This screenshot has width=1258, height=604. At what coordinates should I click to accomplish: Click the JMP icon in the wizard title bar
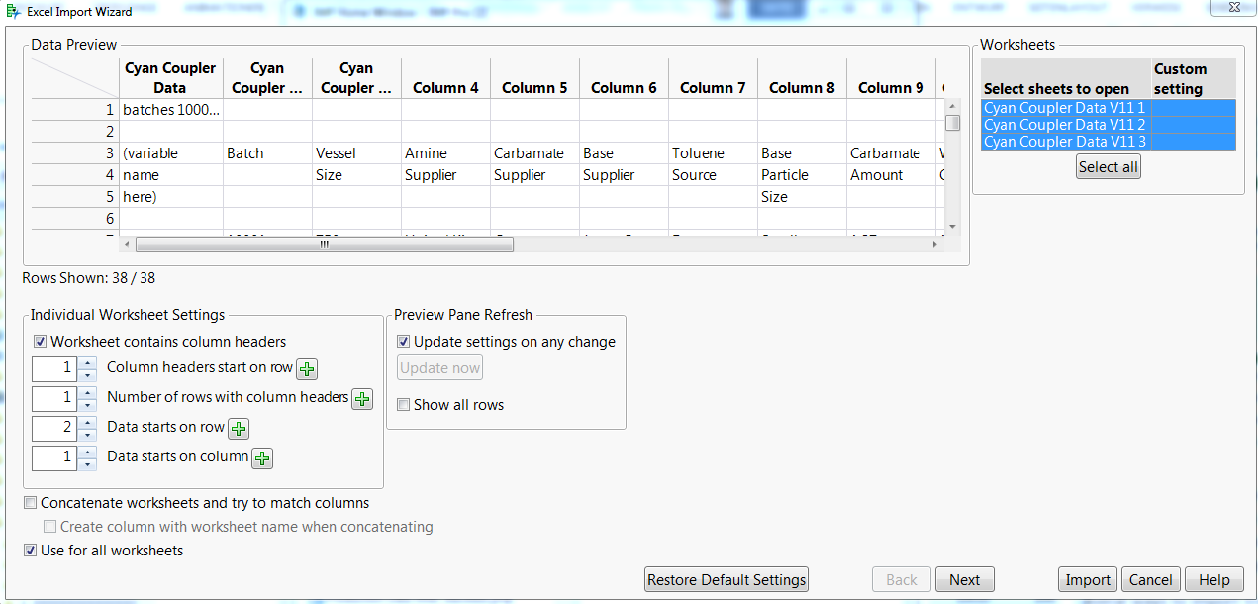pos(14,11)
